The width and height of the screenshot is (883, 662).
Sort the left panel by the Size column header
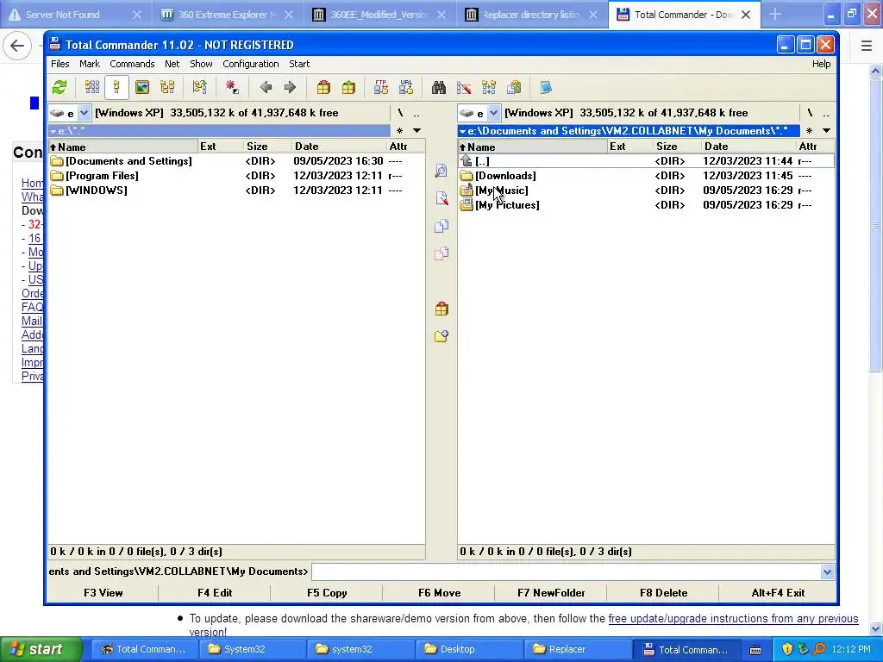tap(267, 147)
